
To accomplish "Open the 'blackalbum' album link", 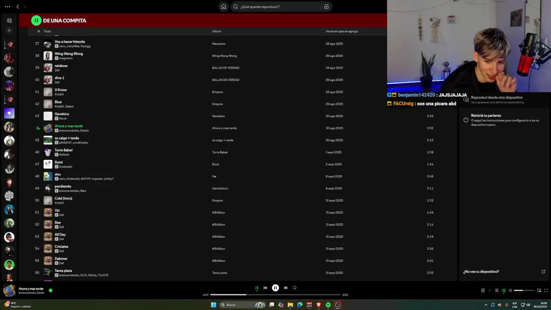I will pyautogui.click(x=220, y=188).
